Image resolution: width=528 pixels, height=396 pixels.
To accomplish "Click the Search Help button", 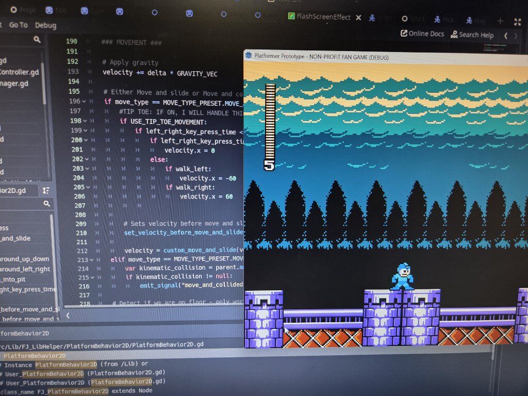I will [x=472, y=35].
